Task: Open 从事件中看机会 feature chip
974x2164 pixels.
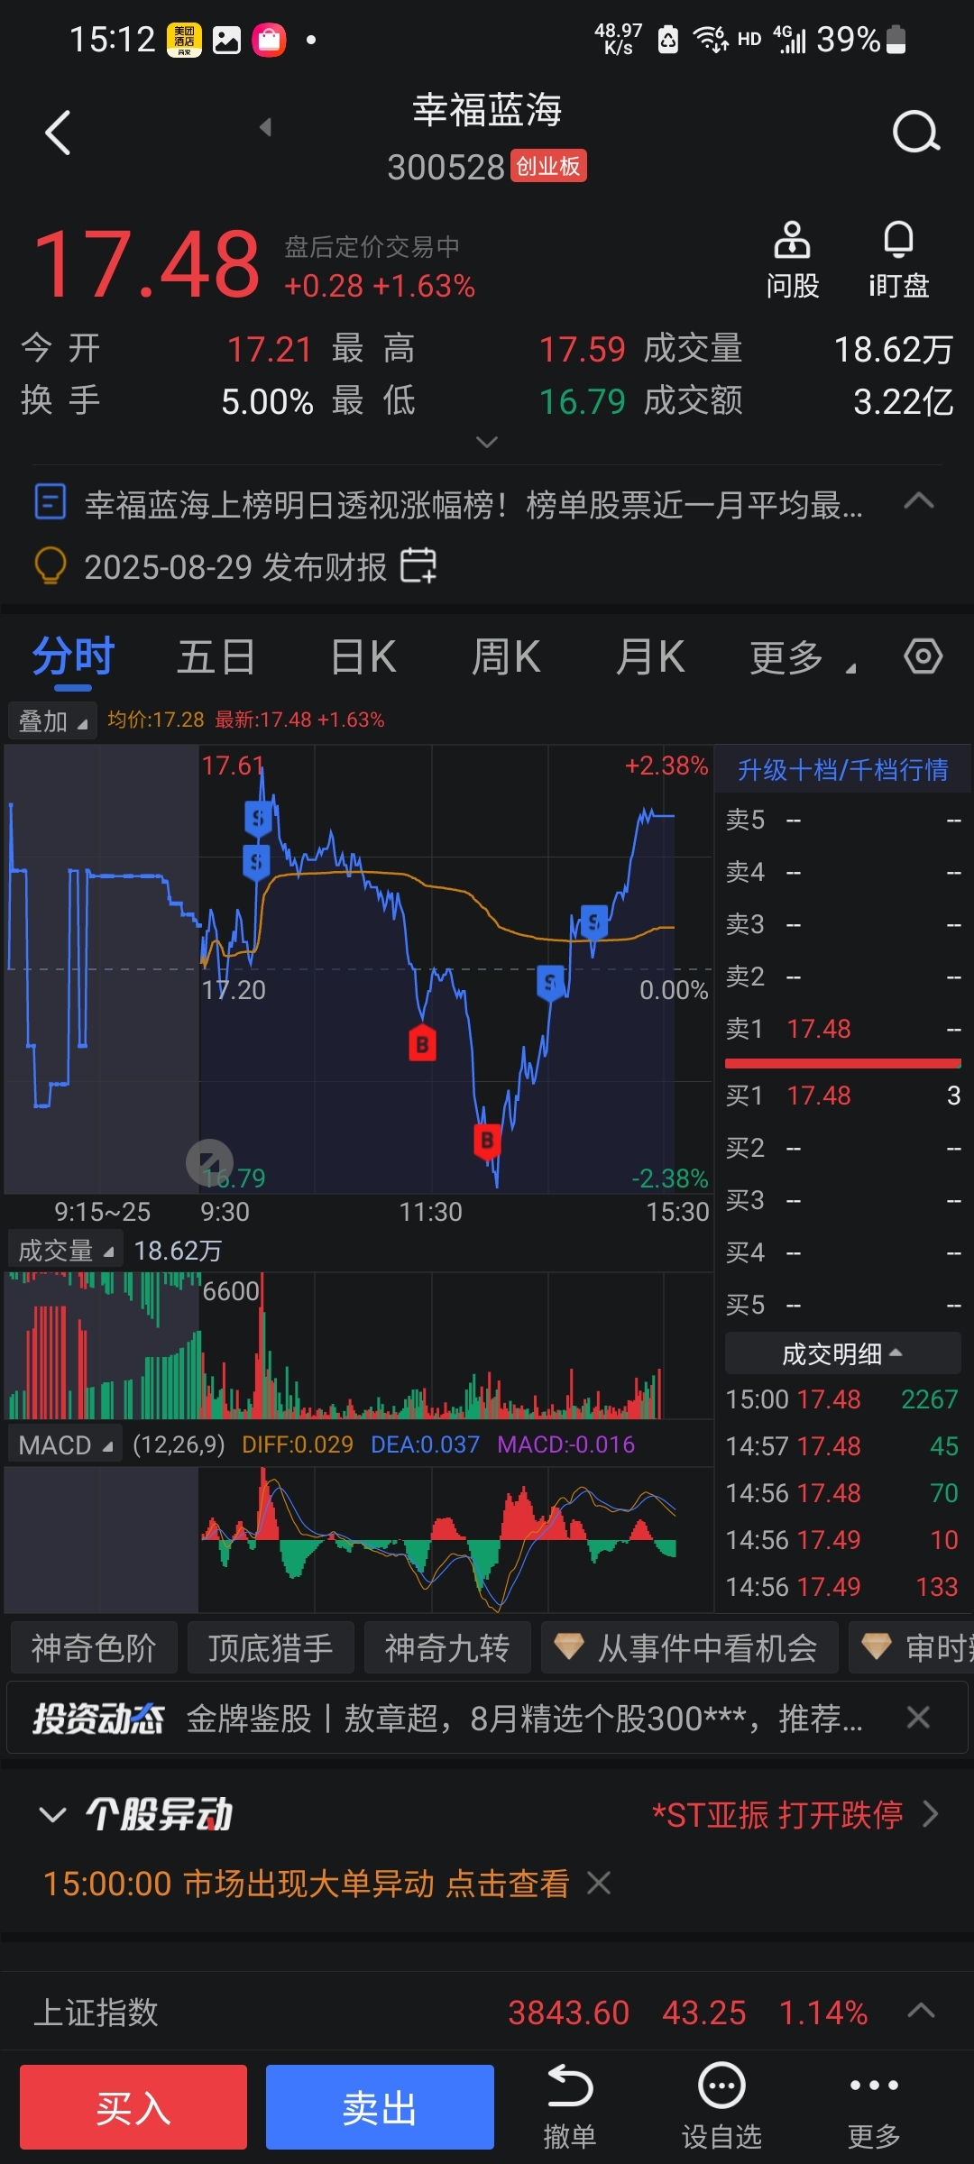Action: tap(690, 1647)
